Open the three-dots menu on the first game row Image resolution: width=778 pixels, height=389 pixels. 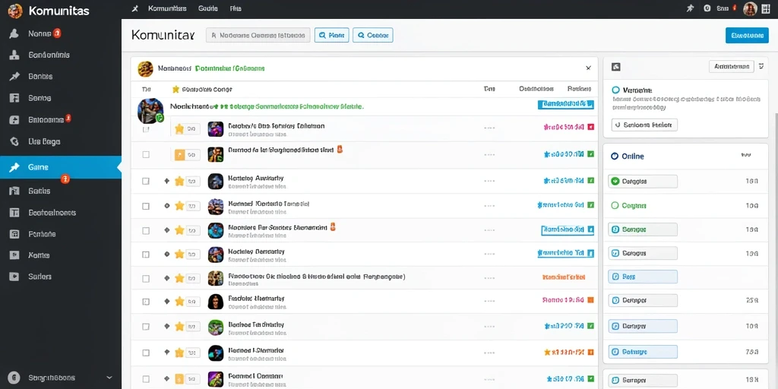[x=489, y=128]
